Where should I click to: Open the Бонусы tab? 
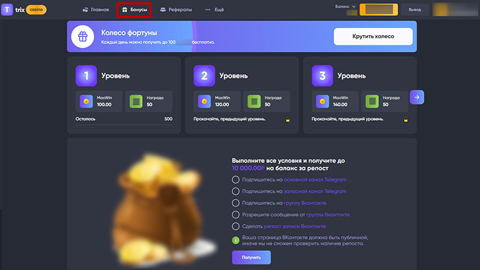(134, 10)
